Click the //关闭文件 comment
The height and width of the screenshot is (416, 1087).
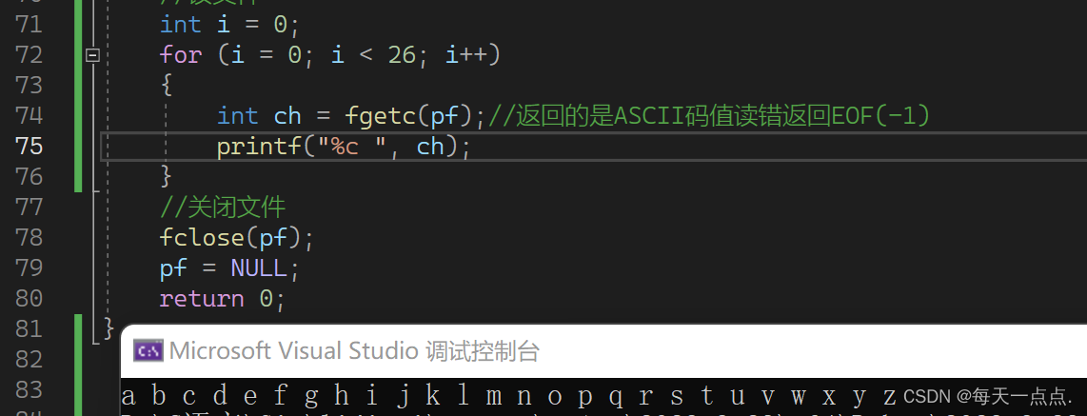223,208
